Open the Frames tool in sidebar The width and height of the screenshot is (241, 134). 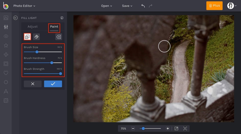pyautogui.click(x=6, y=64)
